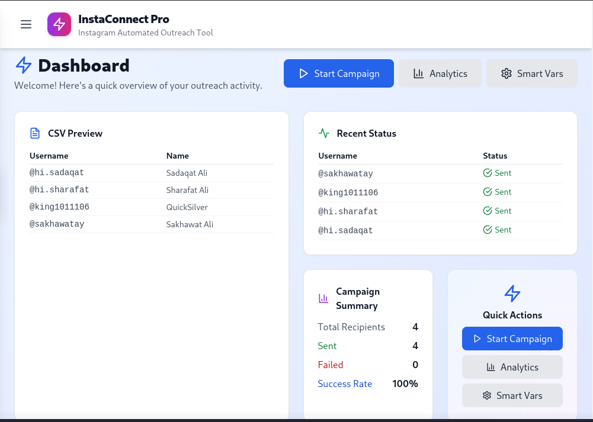Click @sakhawatay in Recent Status

tap(345, 174)
